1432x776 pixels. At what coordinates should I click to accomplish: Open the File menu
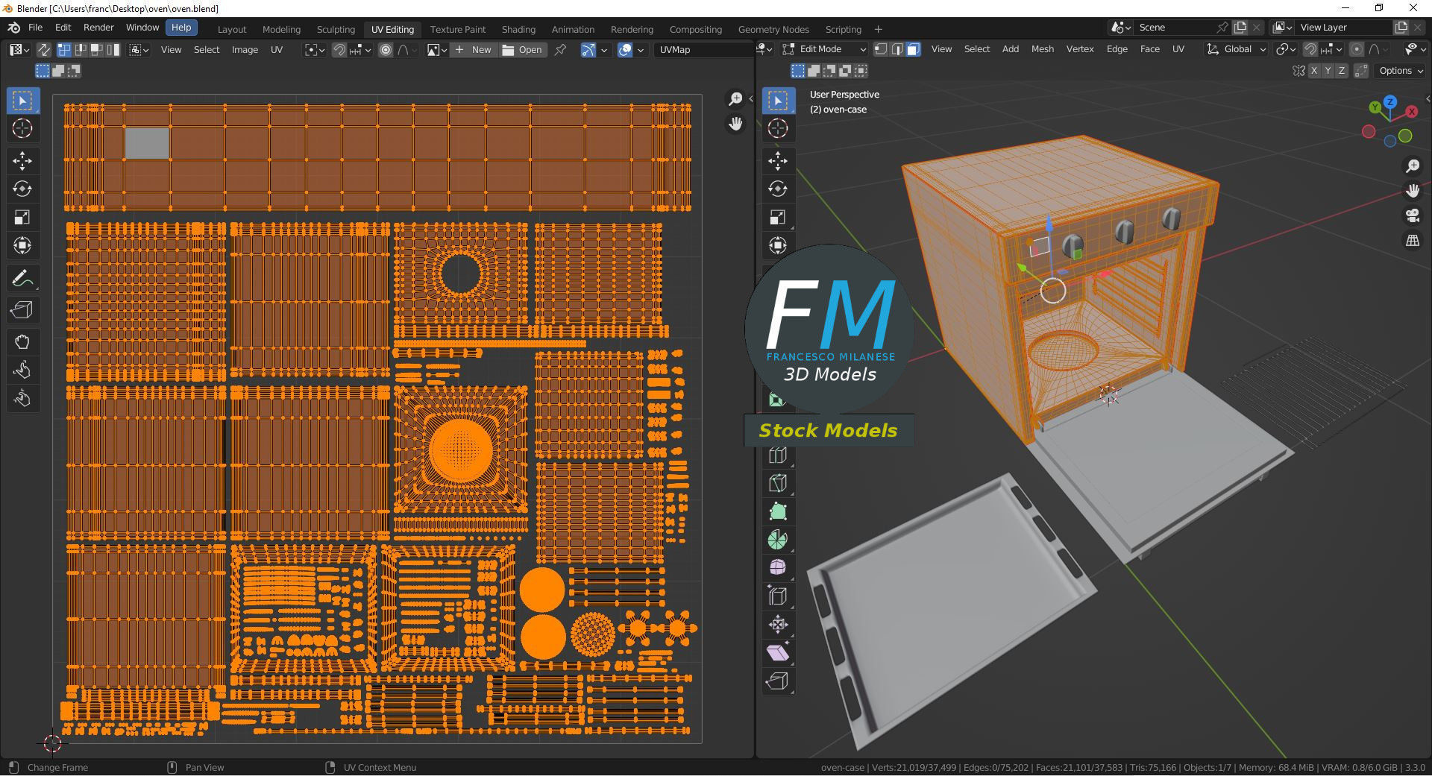pos(35,28)
